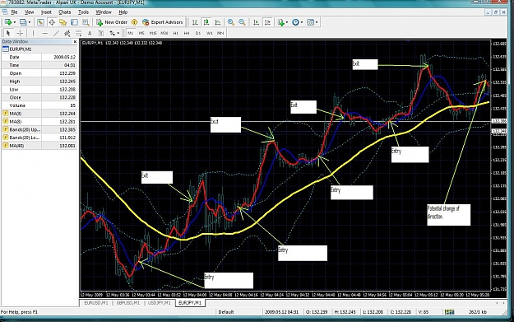Zoom out the chart
This screenshot has height=322, width=514.
(x=242, y=22)
